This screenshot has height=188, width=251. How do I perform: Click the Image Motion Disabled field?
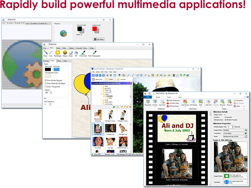coord(233,130)
